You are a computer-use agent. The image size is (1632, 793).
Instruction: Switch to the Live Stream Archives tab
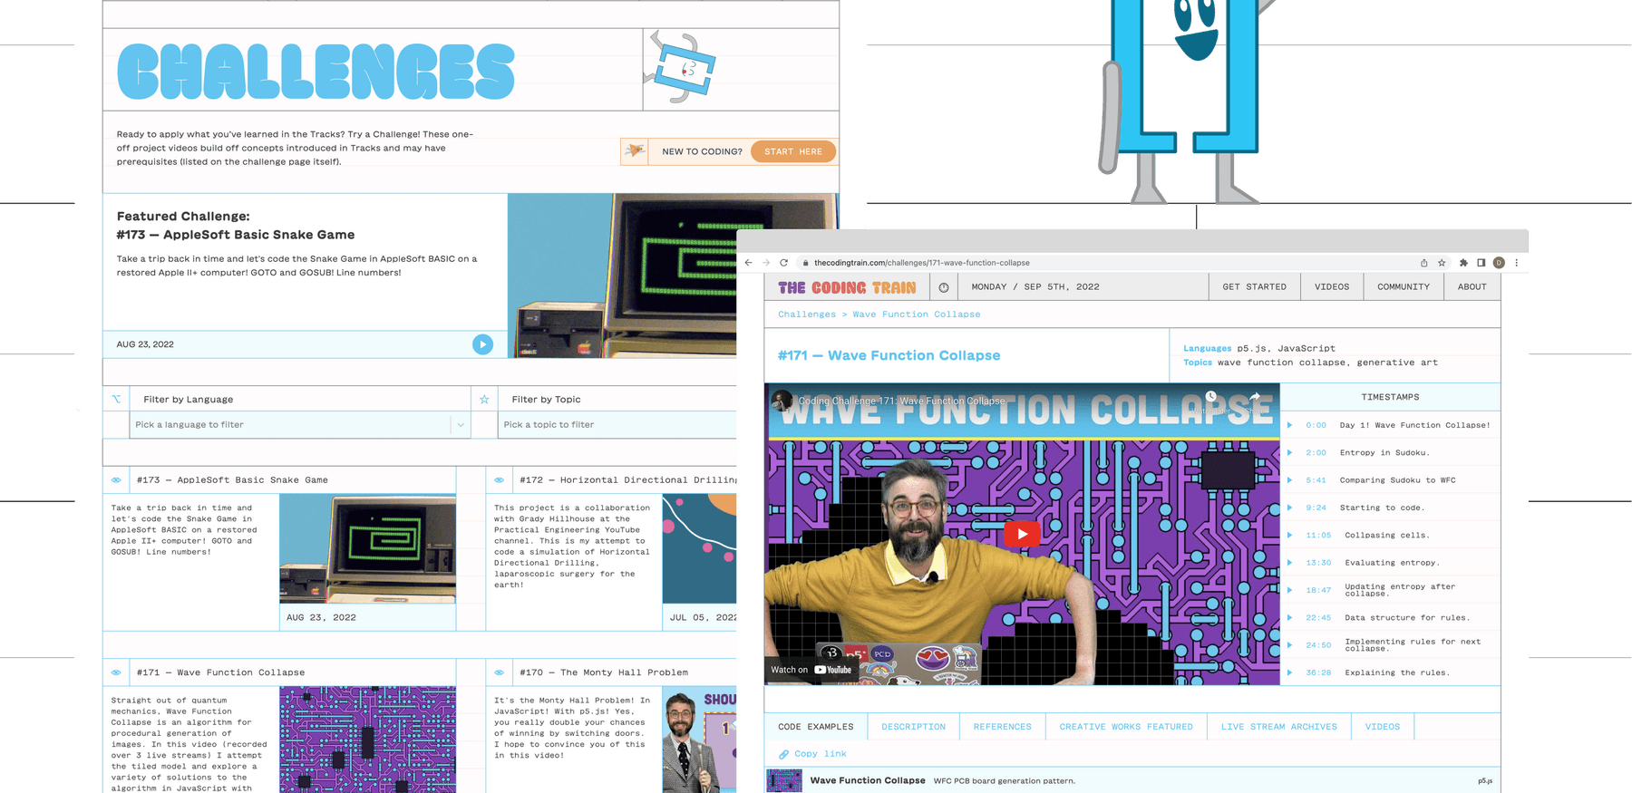click(1278, 727)
